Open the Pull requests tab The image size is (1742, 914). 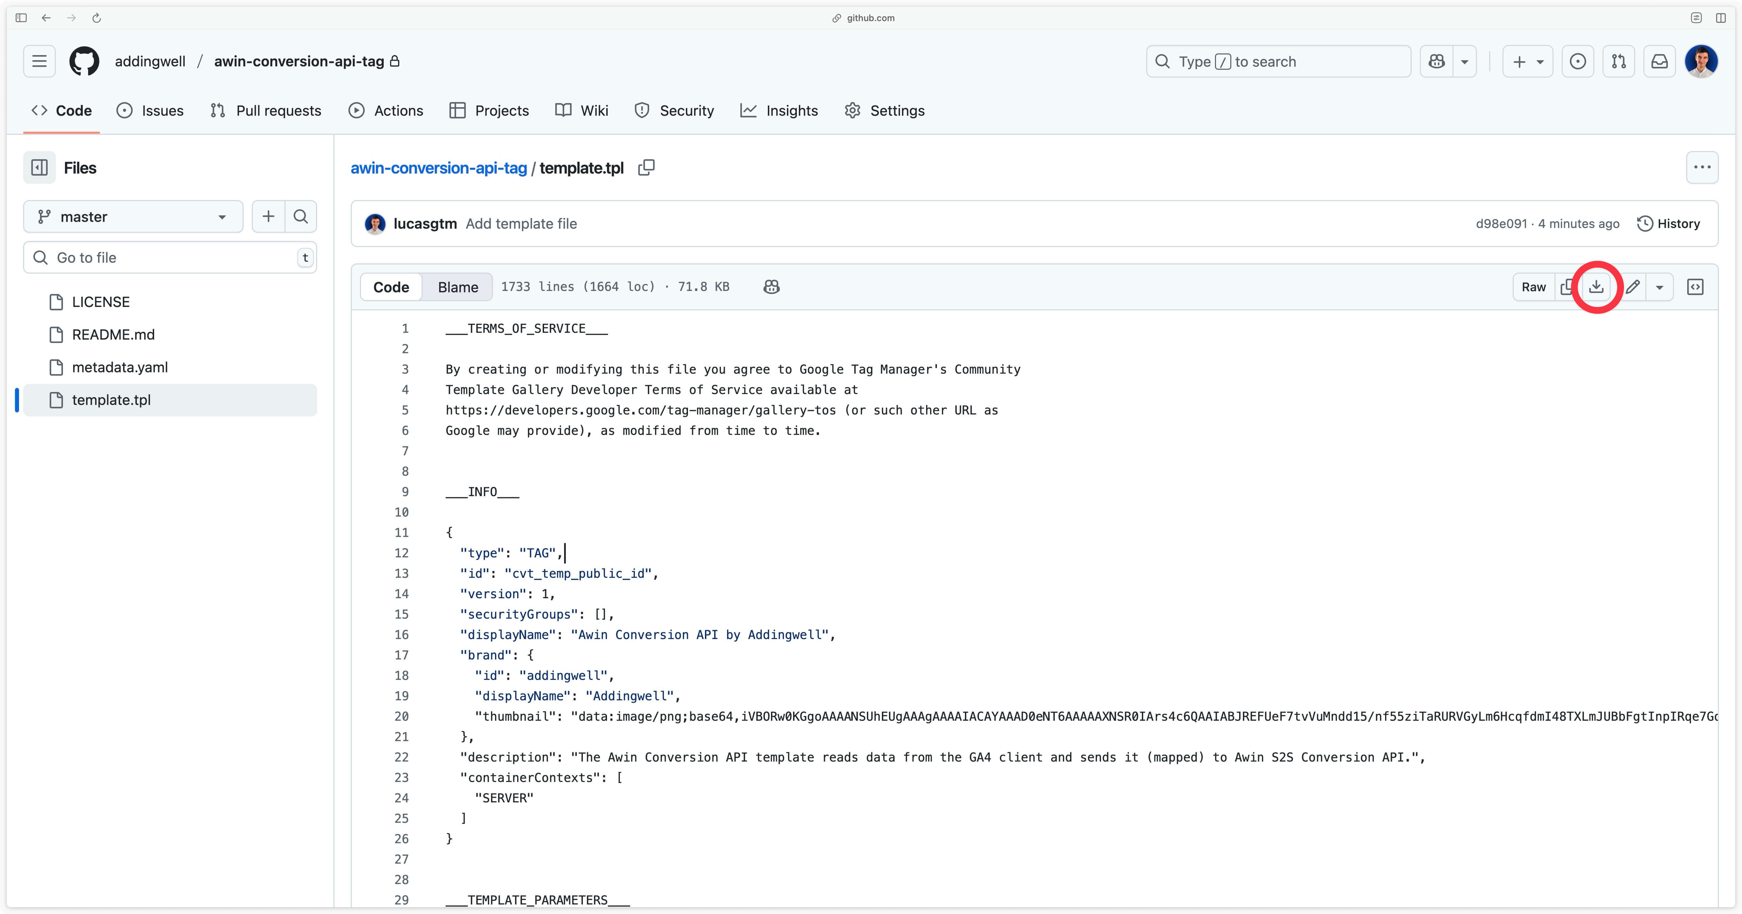point(266,111)
